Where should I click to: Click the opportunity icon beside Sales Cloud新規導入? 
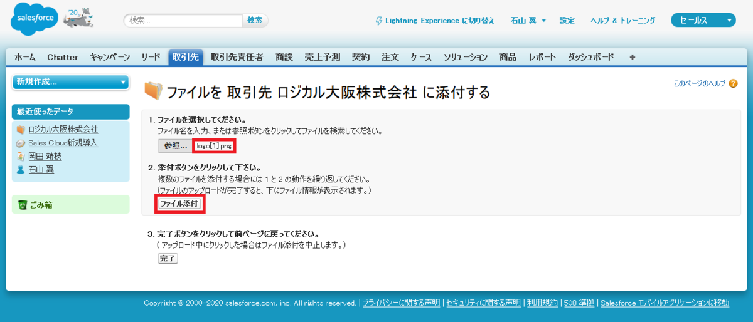[x=21, y=143]
